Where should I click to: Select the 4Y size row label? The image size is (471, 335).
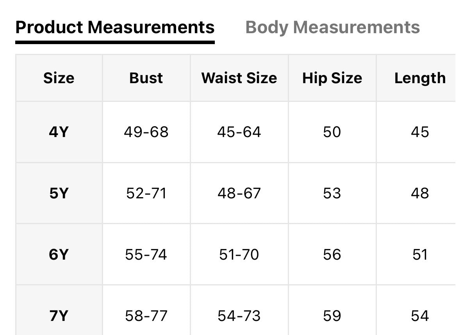(x=59, y=132)
